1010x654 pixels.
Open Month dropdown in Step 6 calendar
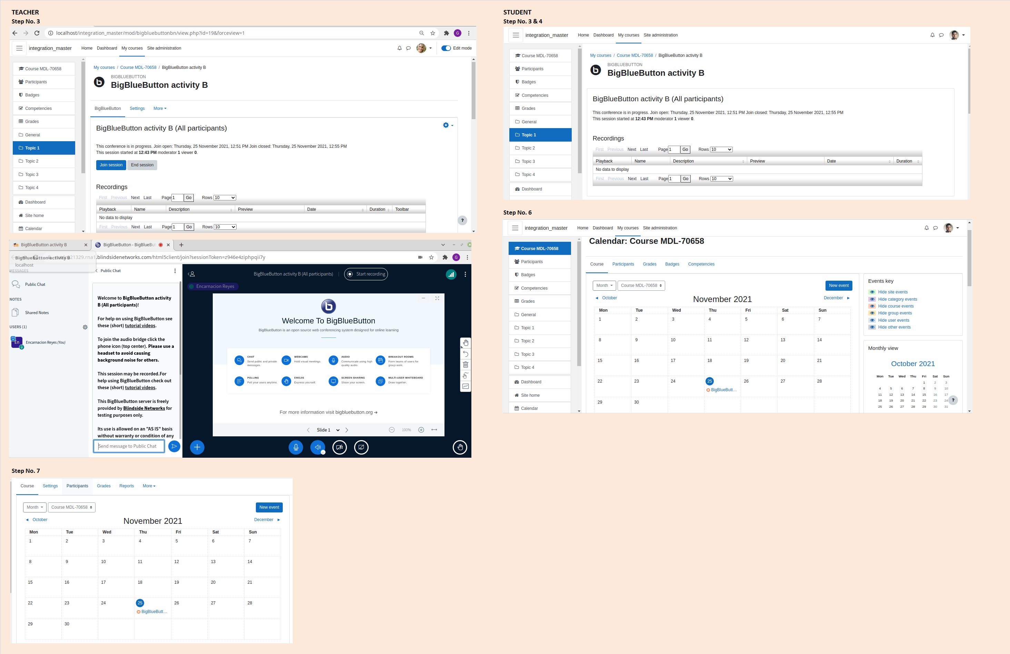604,286
